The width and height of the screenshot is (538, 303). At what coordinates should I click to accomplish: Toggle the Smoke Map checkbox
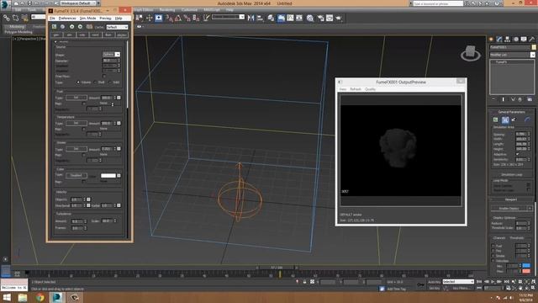coord(84,155)
